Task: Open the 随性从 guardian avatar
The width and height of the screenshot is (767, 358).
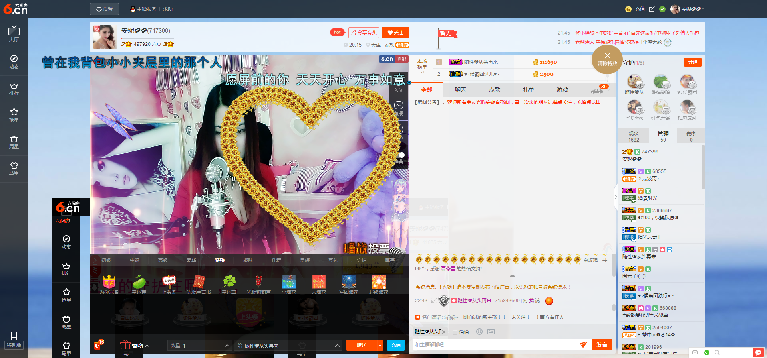Action: [634, 81]
